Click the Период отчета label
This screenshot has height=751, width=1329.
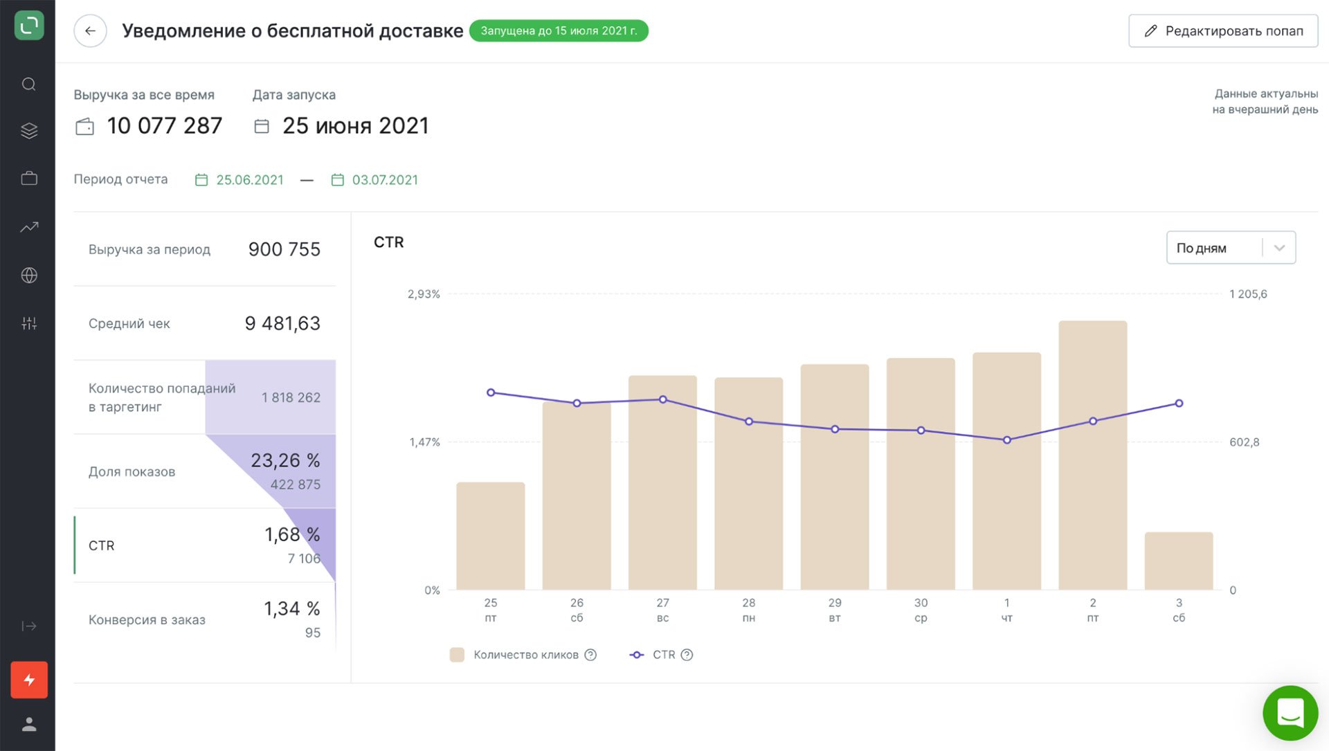[x=121, y=179]
